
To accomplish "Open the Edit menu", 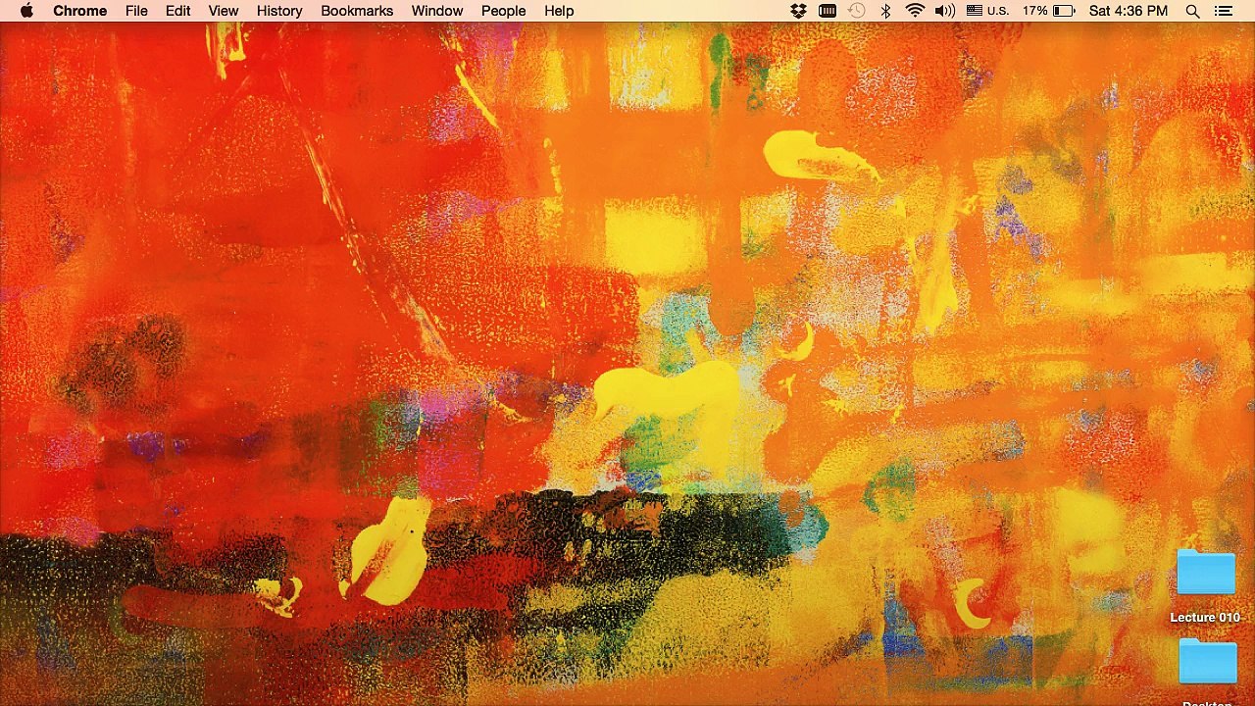I will point(177,11).
